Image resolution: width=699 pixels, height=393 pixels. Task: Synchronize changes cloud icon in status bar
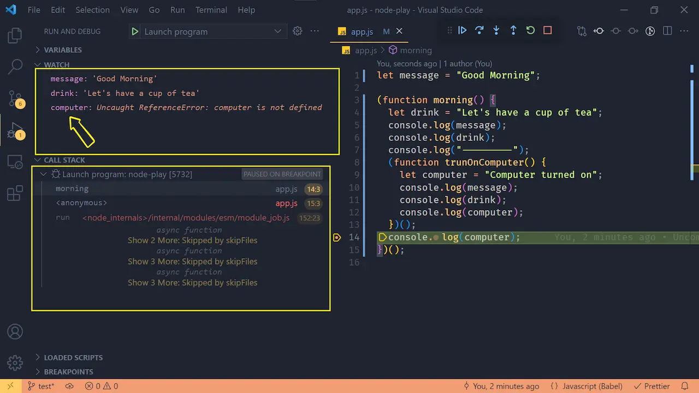70,386
